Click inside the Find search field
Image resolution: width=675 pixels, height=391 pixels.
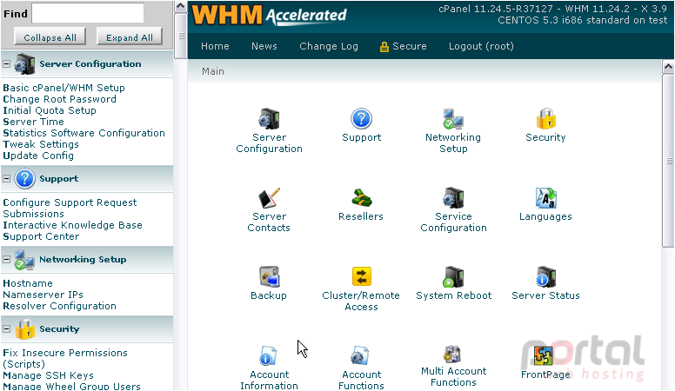click(88, 13)
